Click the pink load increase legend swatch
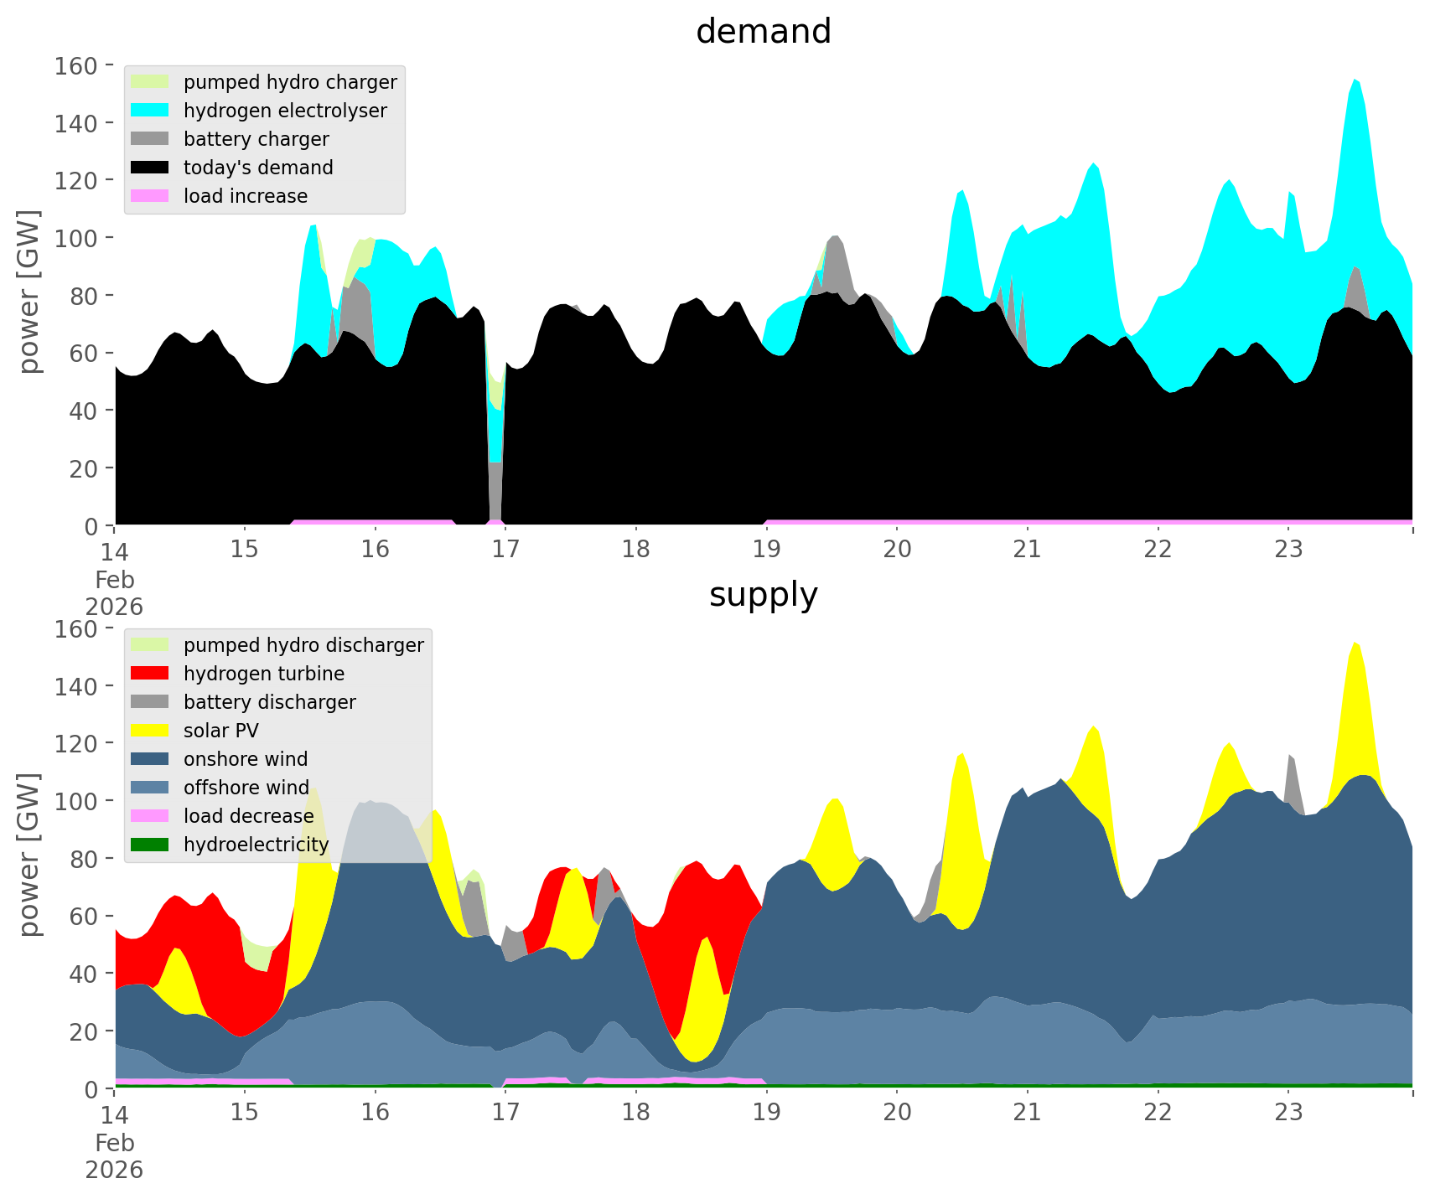 [x=151, y=196]
